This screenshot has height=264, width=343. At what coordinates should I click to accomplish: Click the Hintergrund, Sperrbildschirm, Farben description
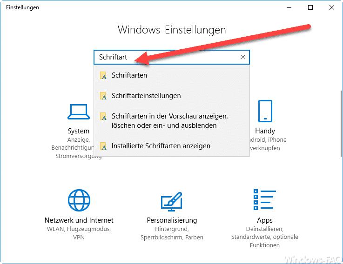[172, 233]
